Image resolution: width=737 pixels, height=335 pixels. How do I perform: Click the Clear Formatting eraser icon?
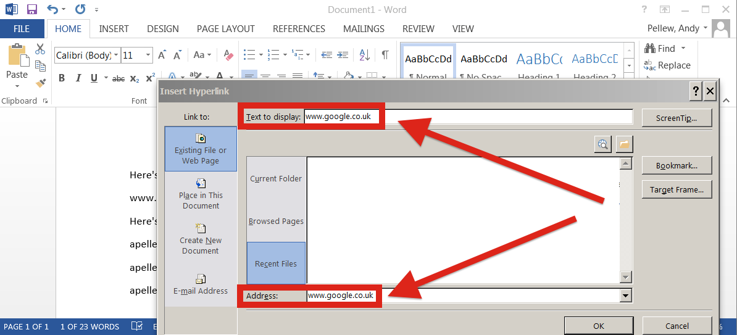tap(228, 55)
